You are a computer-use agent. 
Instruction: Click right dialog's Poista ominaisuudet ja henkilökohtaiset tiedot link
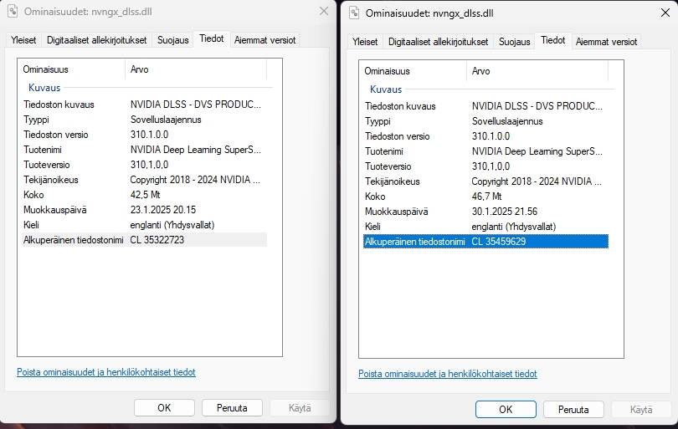pos(448,374)
